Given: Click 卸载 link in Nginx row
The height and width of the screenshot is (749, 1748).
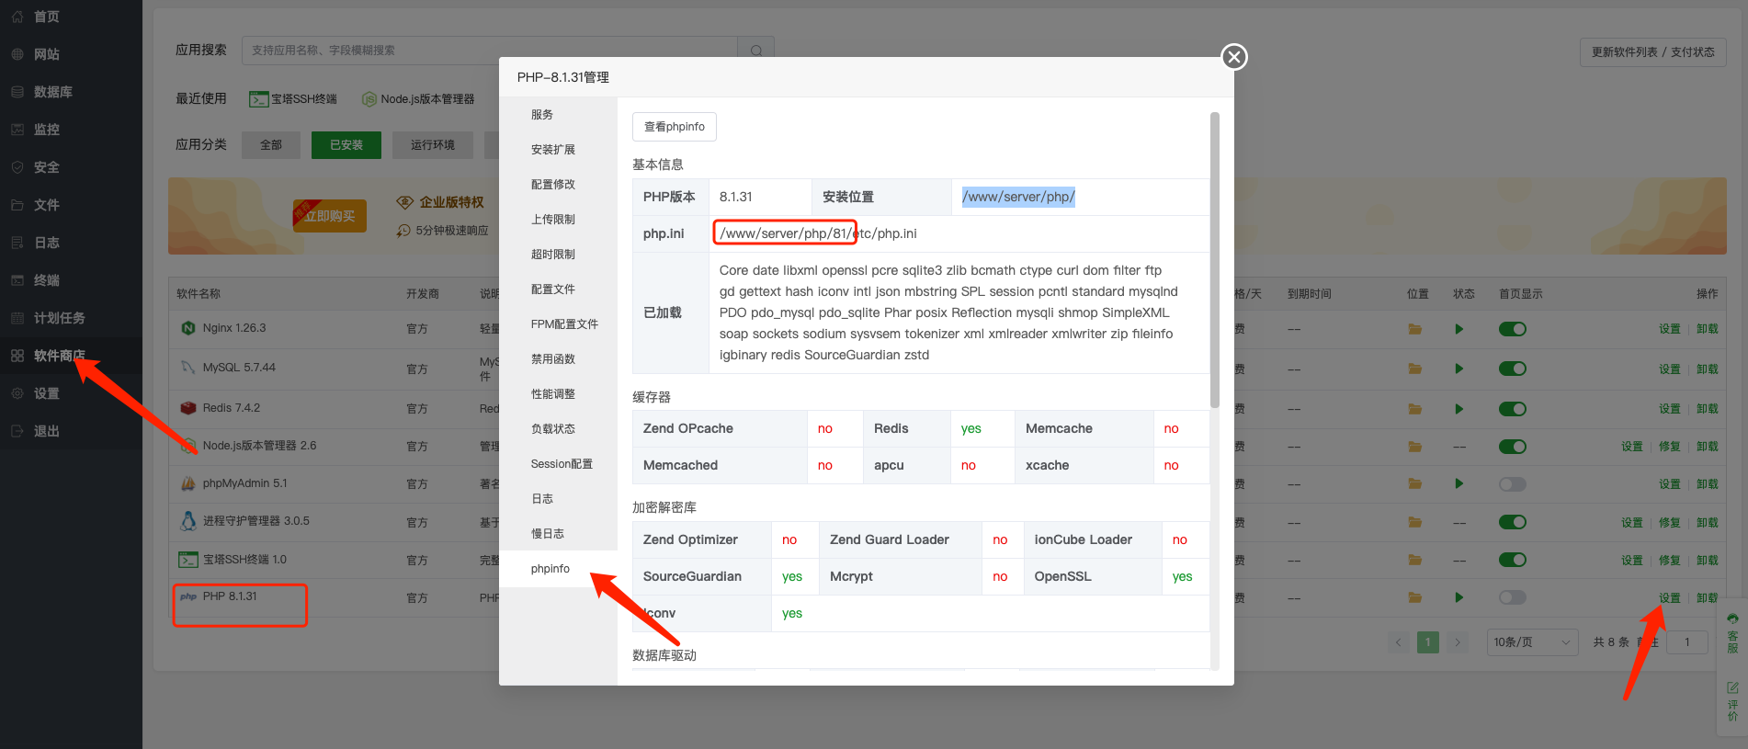Looking at the screenshot, I should point(1707,329).
